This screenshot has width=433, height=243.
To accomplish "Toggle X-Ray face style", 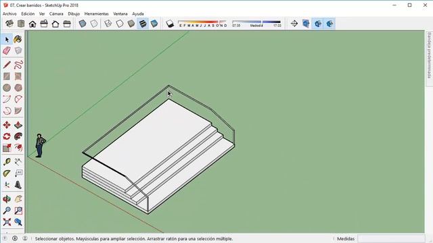I will [83, 24].
